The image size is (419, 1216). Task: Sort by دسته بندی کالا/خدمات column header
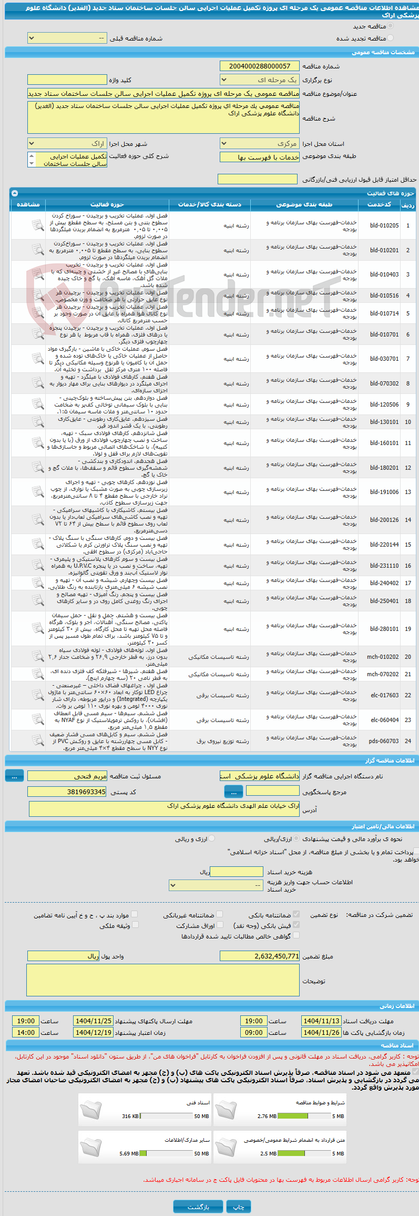click(x=210, y=204)
